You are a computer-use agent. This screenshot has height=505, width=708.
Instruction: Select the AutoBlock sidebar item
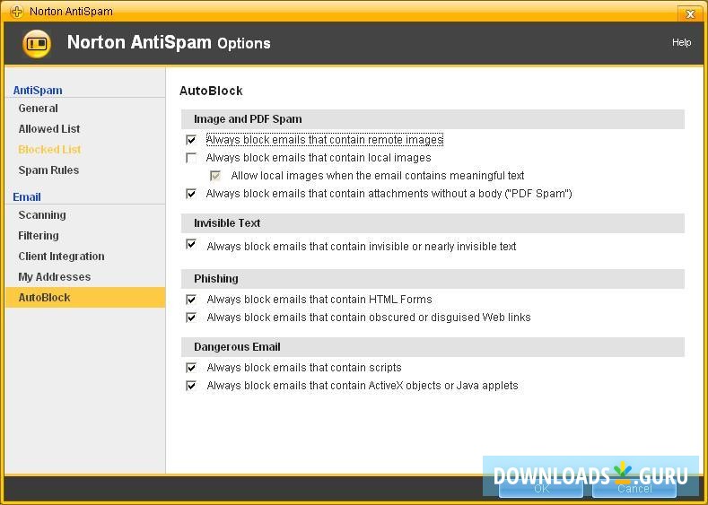tap(85, 298)
